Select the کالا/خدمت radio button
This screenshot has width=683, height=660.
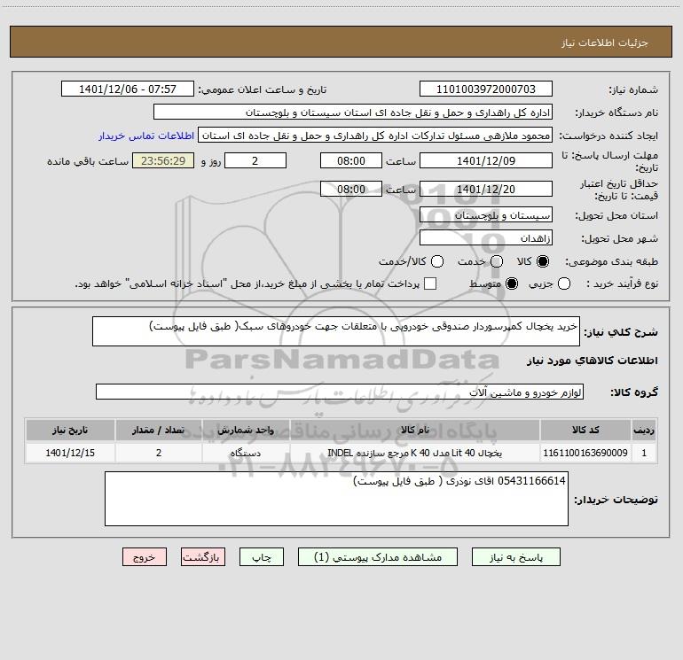[x=437, y=261]
